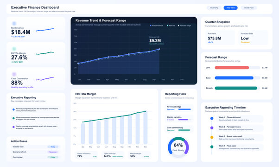Click the Cash commentary progress bar
Screen dimensions: 279x167
point(184,130)
